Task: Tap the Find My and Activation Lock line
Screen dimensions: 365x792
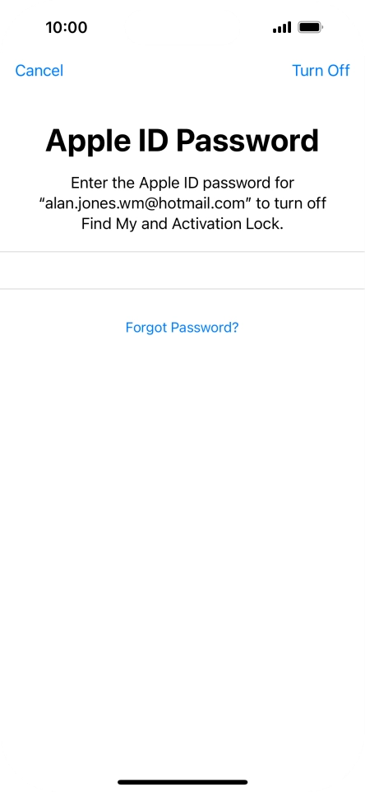Action: click(182, 224)
